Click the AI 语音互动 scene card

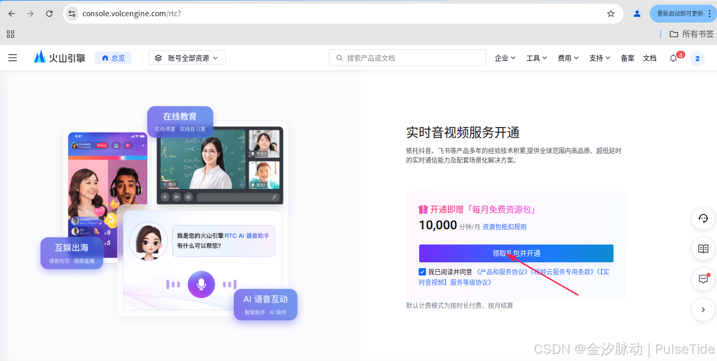265,305
